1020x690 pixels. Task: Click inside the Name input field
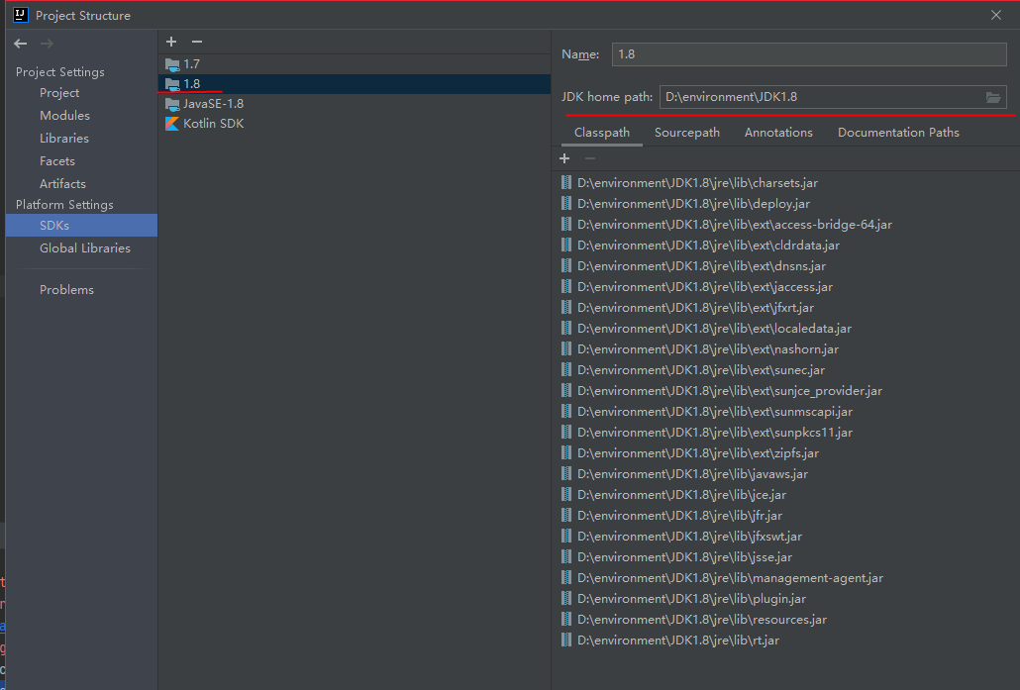(x=809, y=53)
